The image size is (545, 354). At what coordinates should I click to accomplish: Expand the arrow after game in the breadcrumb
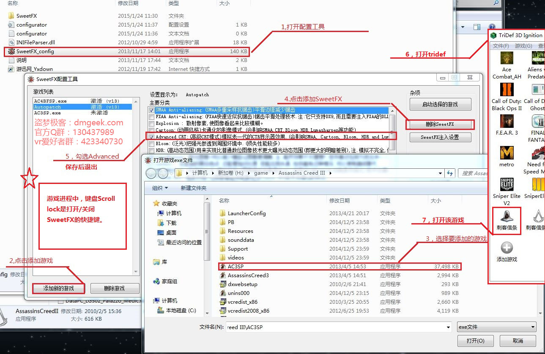tap(273, 173)
